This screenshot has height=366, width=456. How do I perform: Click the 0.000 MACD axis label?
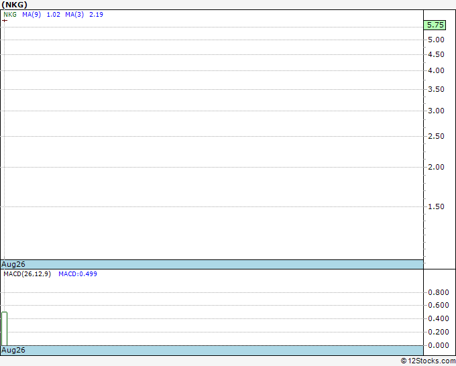(x=439, y=345)
